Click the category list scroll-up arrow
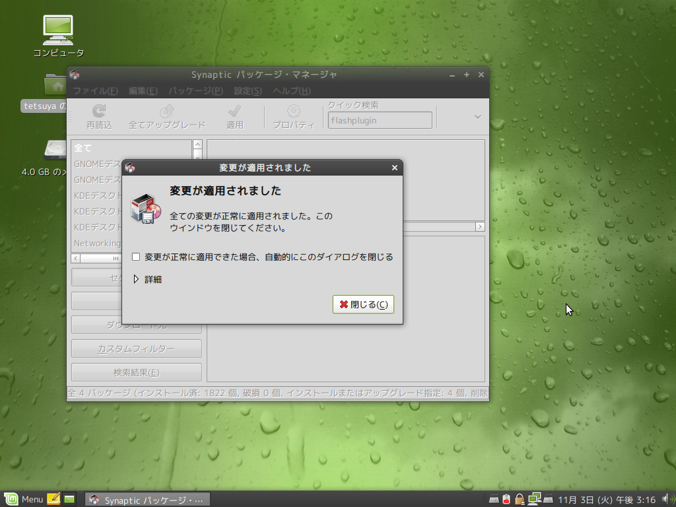 coord(197,145)
